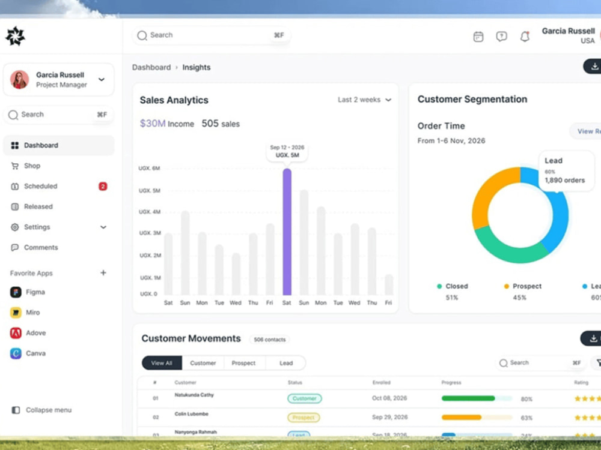Click the Enrolled column header

click(x=382, y=382)
